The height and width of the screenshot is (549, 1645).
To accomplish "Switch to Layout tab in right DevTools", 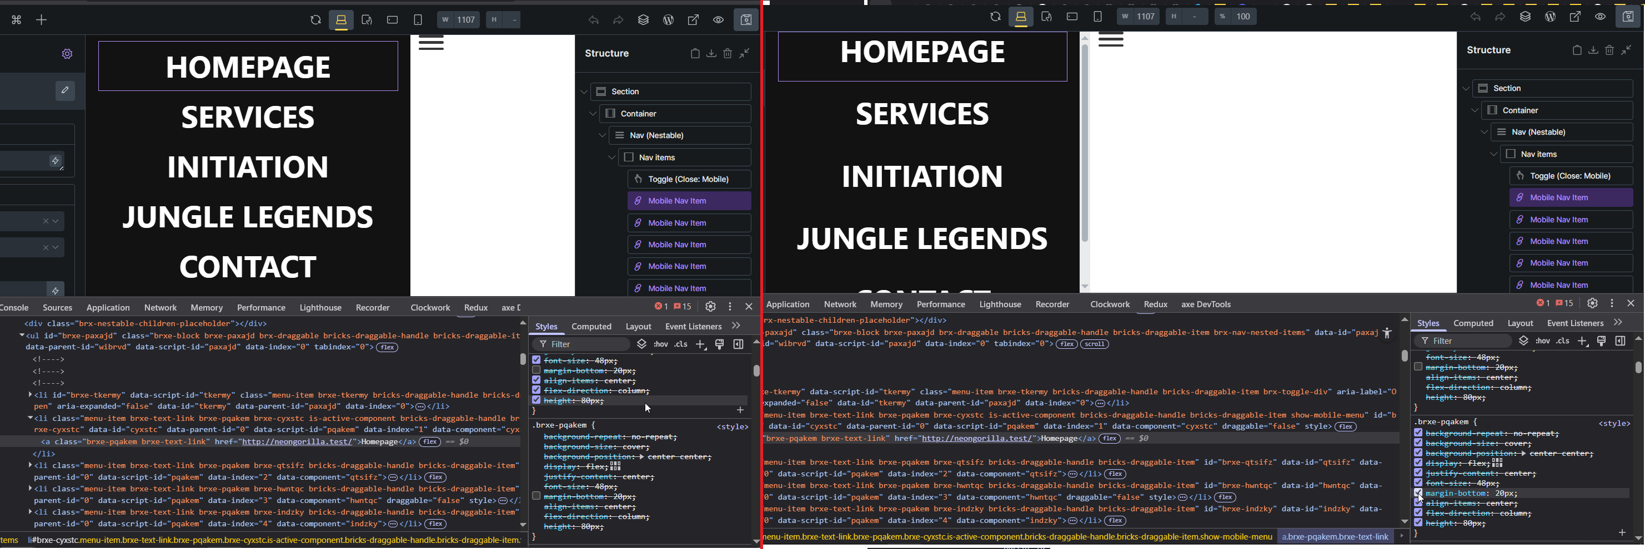I will (1521, 323).
